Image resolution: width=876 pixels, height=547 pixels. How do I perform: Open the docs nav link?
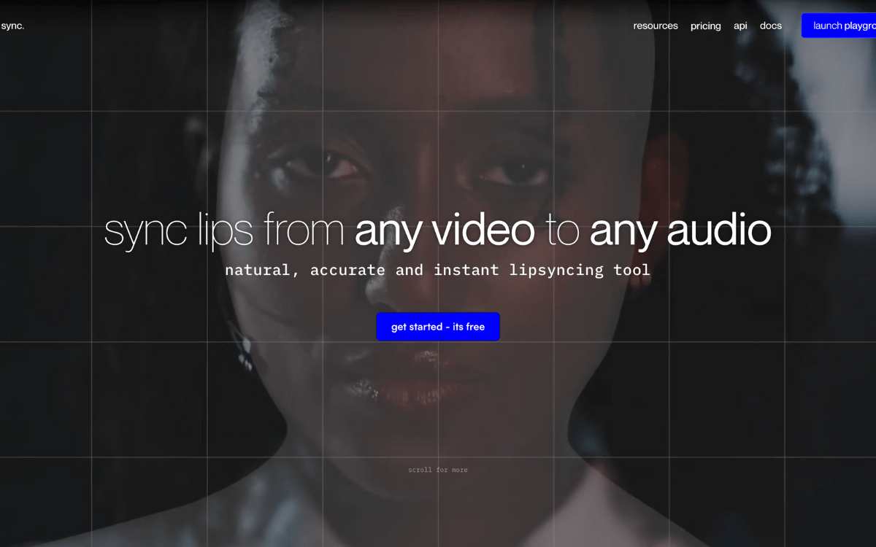(771, 26)
